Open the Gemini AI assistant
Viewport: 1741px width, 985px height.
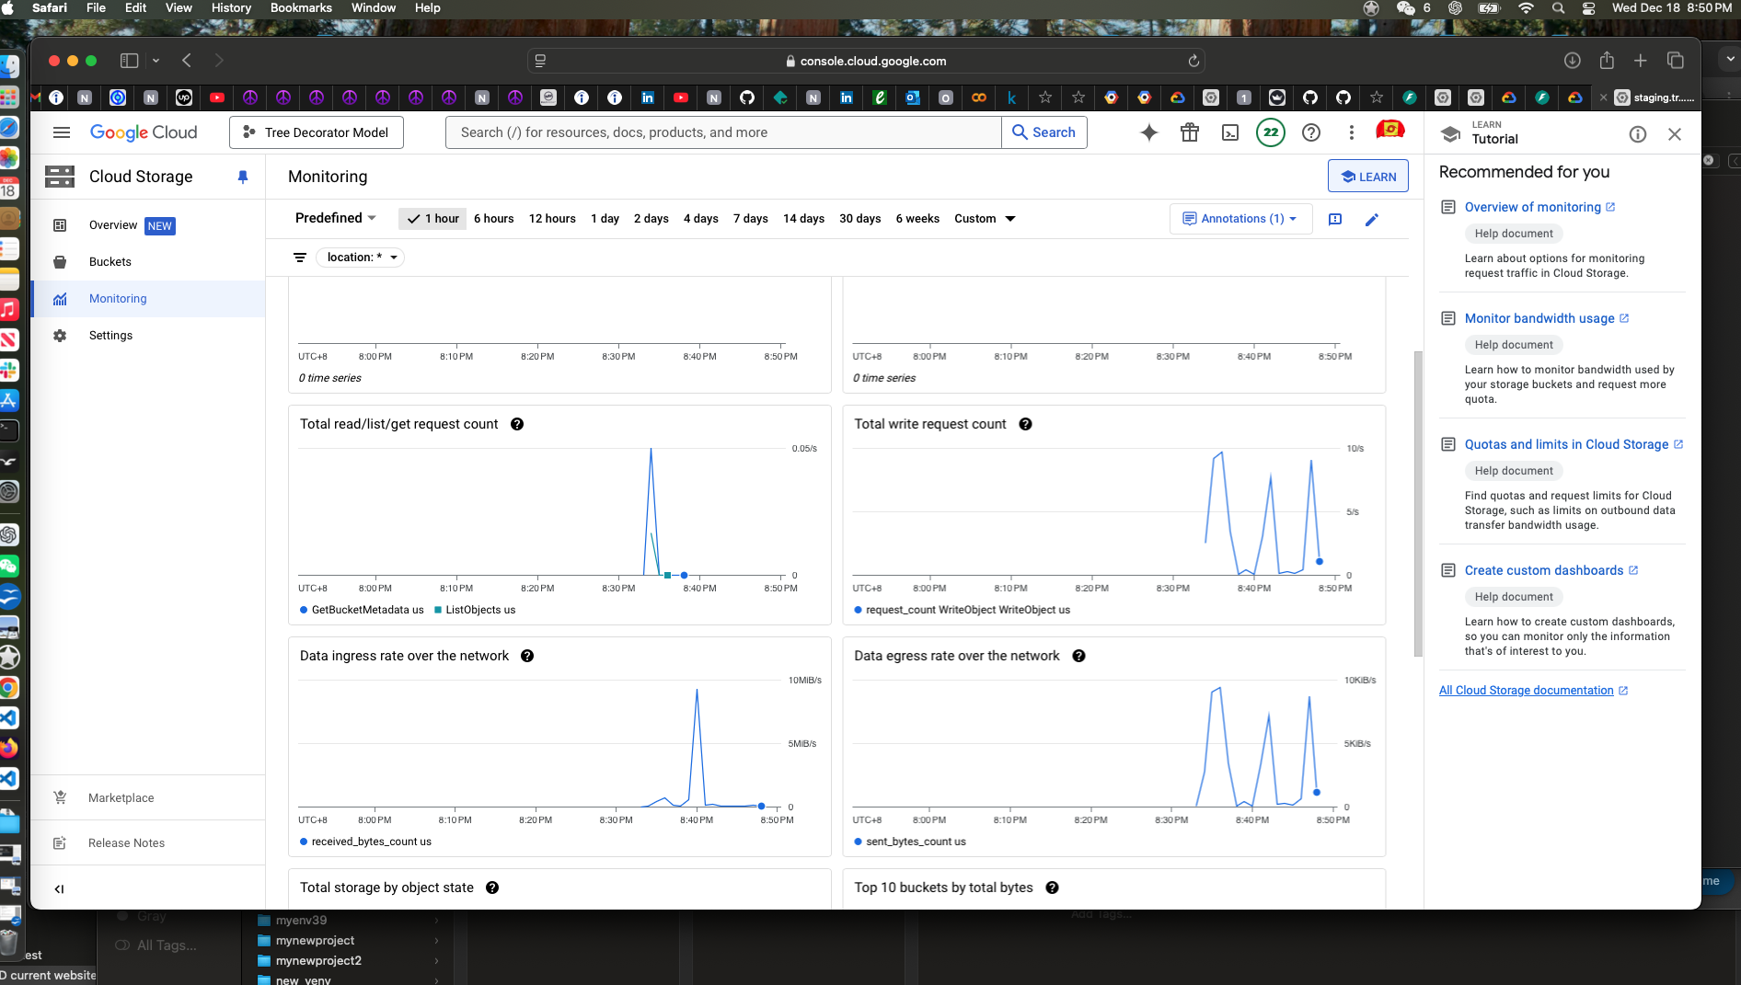(x=1148, y=132)
